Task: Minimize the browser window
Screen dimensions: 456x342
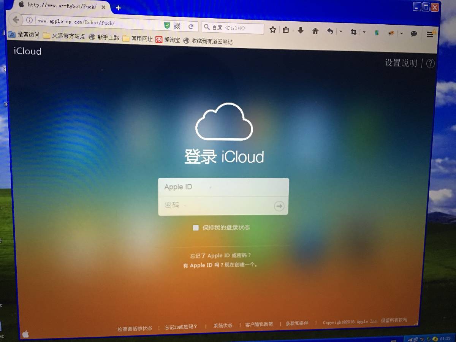Action: coord(417,6)
